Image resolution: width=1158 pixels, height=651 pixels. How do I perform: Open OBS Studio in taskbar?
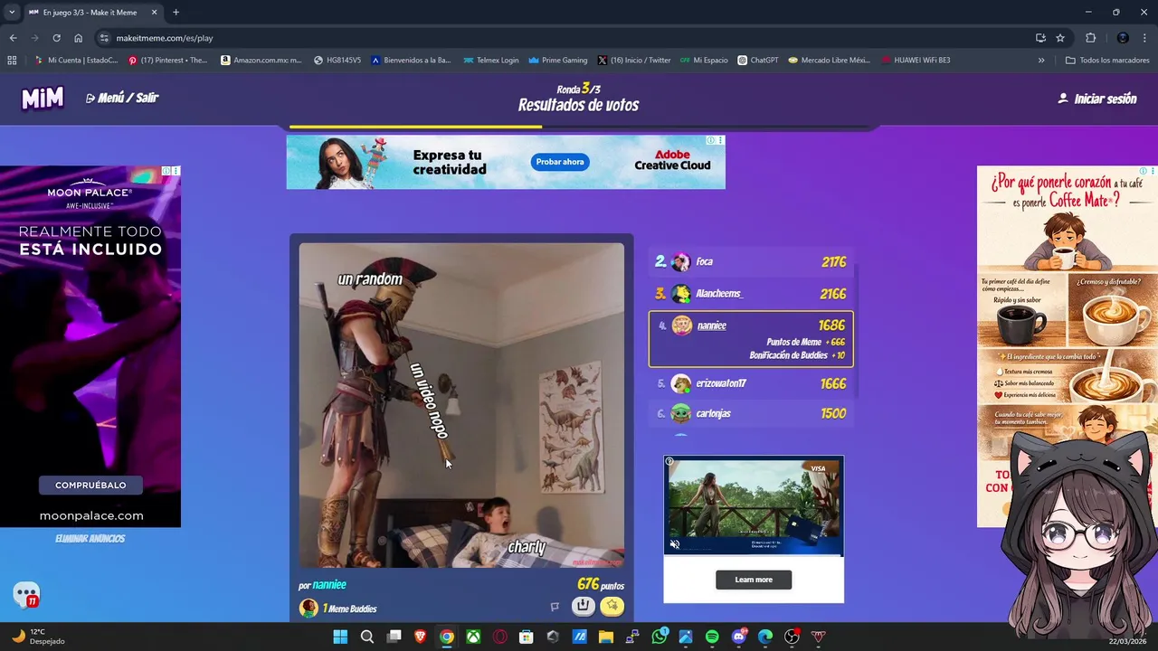792,637
